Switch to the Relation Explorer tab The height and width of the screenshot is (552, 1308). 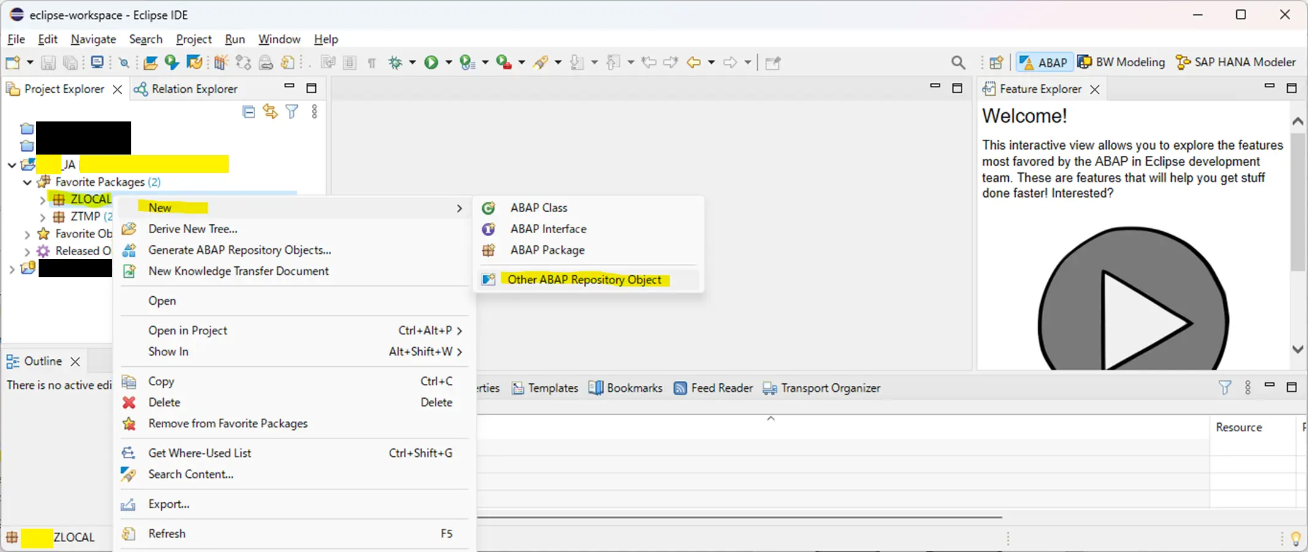point(186,89)
